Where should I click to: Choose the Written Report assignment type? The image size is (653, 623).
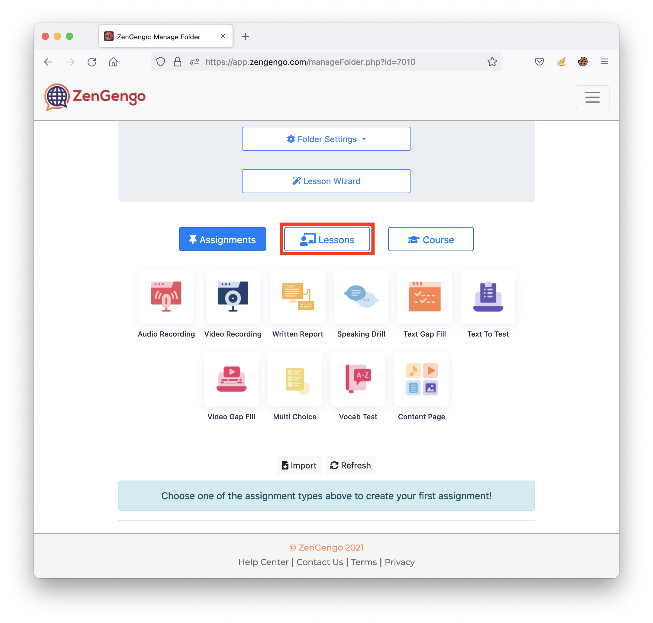[298, 296]
